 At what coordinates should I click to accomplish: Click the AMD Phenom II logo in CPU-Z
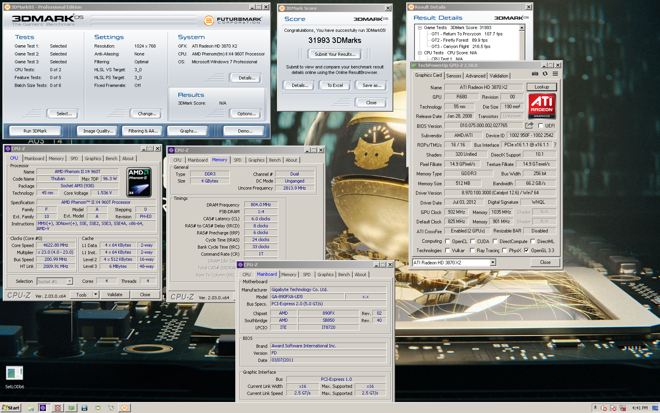(x=139, y=182)
